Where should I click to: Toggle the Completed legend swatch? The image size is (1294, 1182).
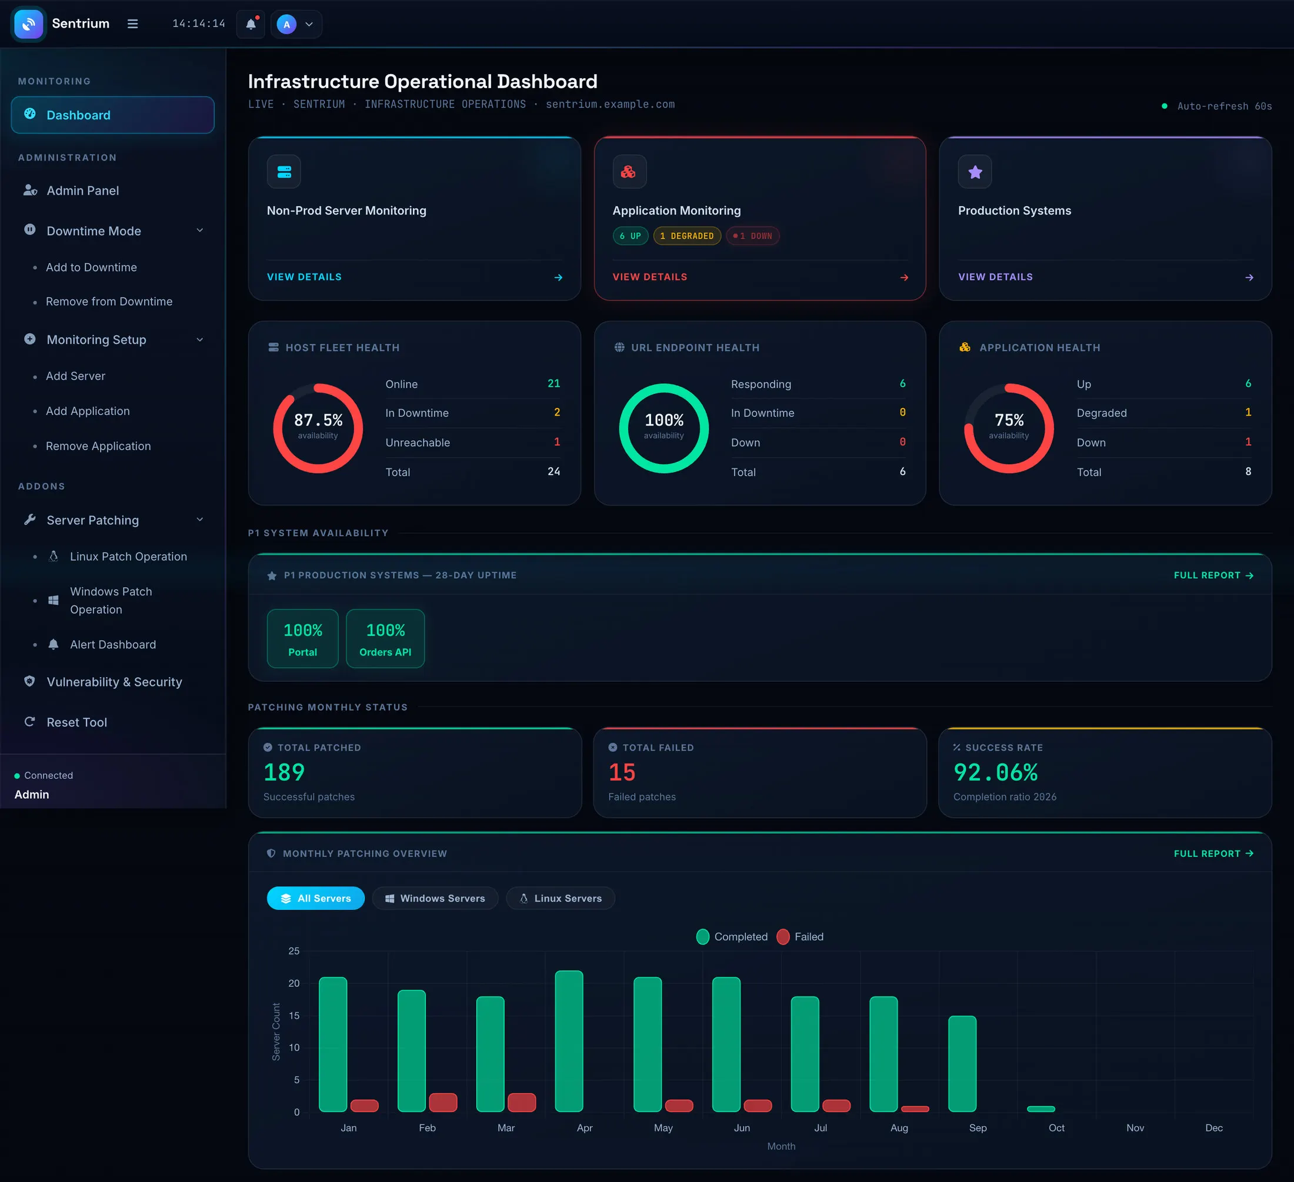point(703,936)
